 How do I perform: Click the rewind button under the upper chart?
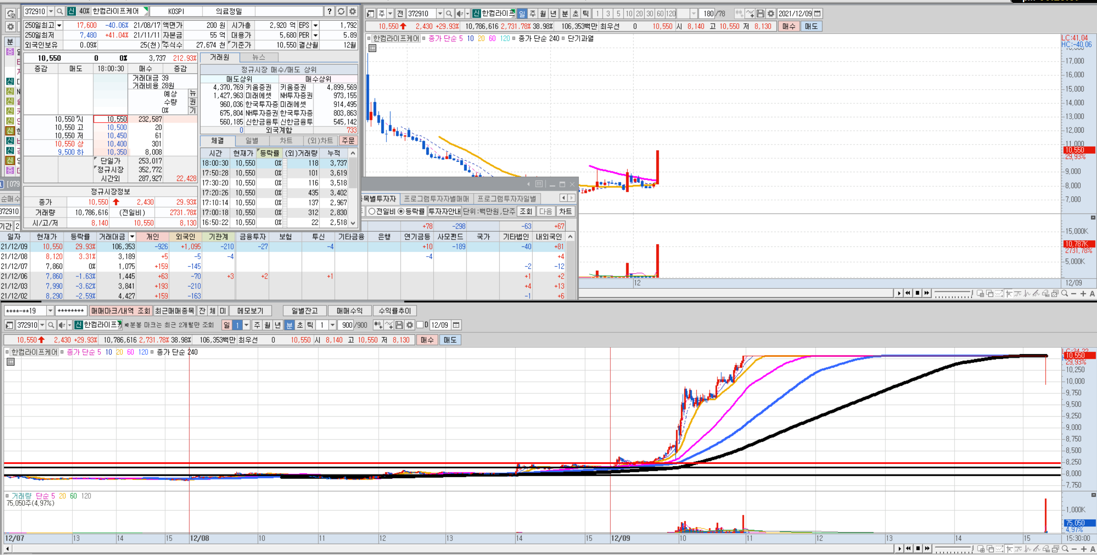(908, 294)
